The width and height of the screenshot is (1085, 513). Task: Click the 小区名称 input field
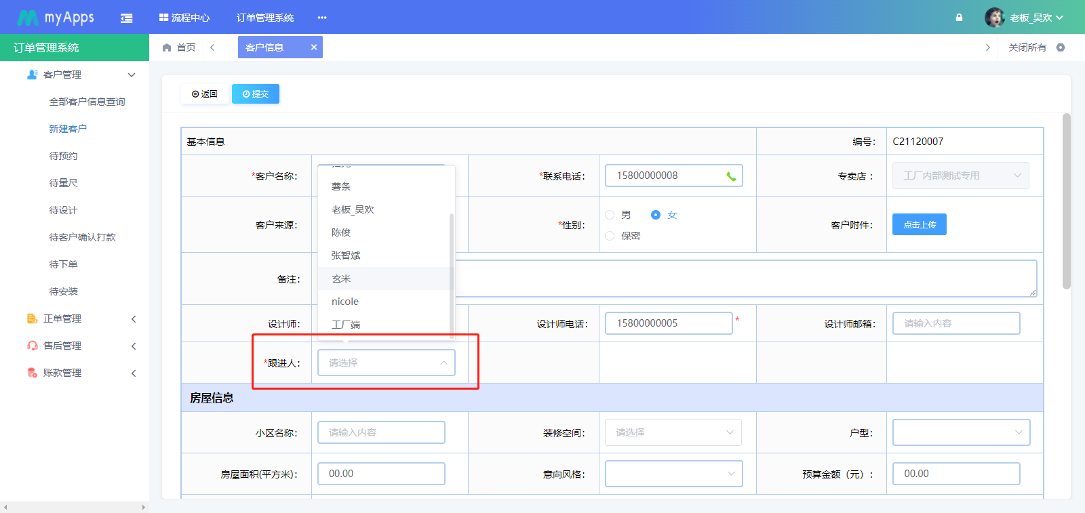click(x=381, y=432)
